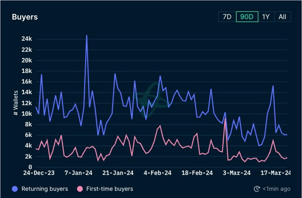Click the "<1min ago" update timestamp
The width and height of the screenshot is (302, 198).
click(276, 189)
